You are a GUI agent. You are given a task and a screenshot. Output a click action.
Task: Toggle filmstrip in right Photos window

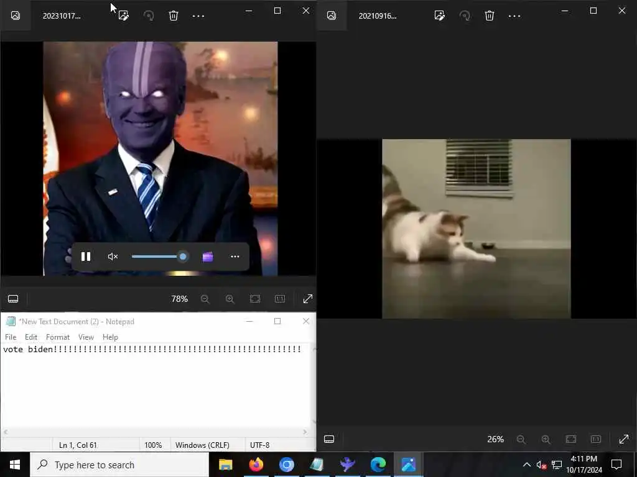[x=329, y=439]
